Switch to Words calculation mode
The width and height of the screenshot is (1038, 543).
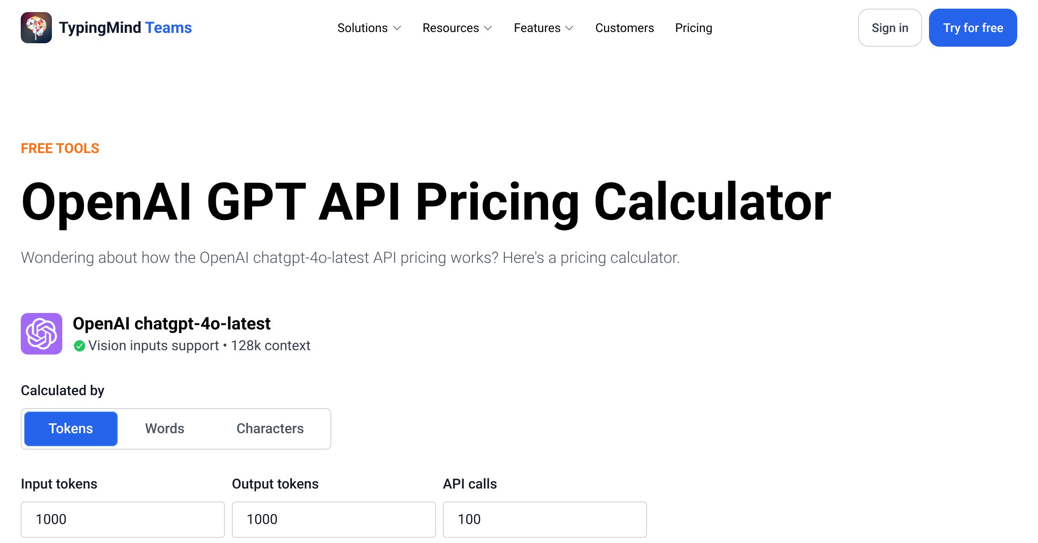(164, 428)
